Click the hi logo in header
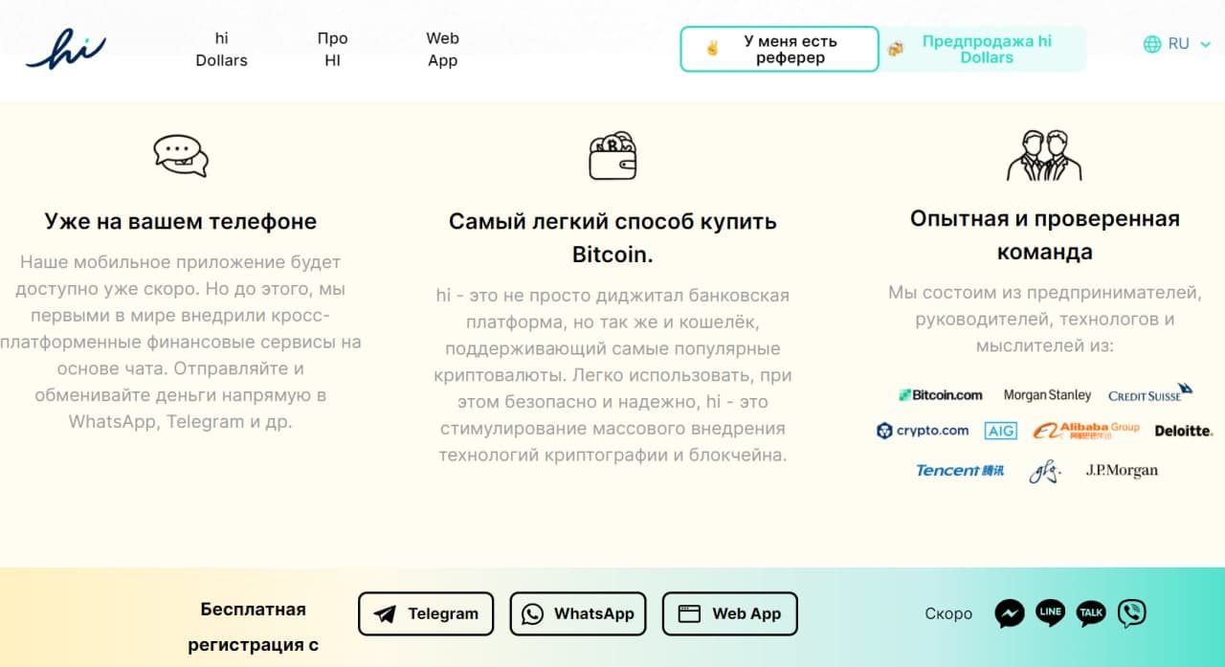The height and width of the screenshot is (667, 1225). coord(65,49)
